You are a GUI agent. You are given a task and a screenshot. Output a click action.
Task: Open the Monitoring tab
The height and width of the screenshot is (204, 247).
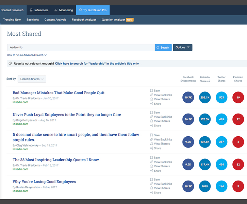point(64,10)
